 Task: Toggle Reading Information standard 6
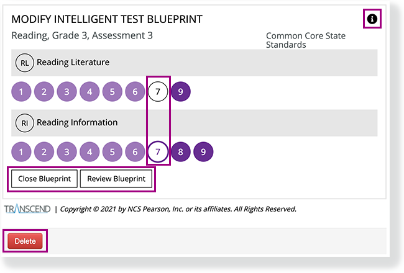click(135, 152)
